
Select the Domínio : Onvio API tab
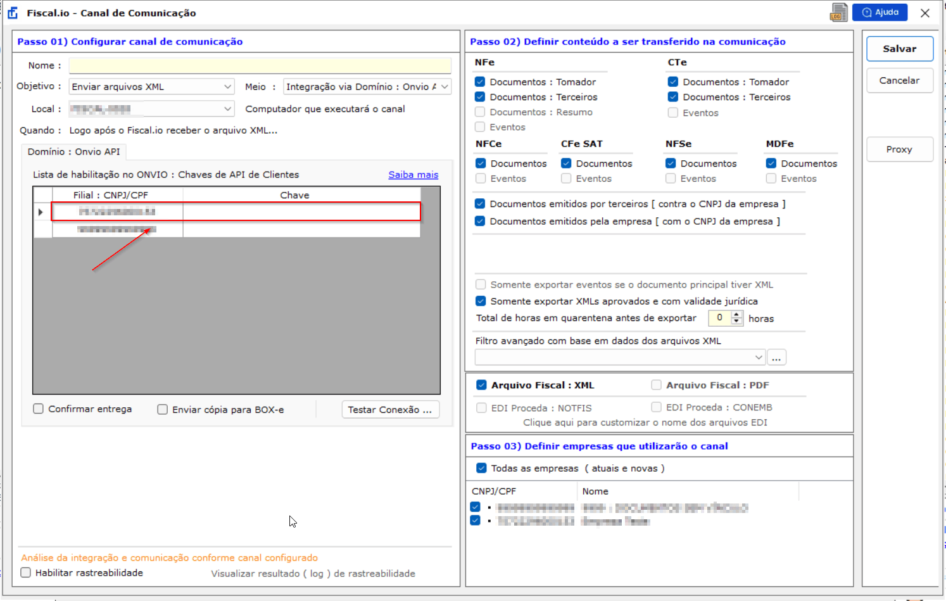[x=74, y=151]
